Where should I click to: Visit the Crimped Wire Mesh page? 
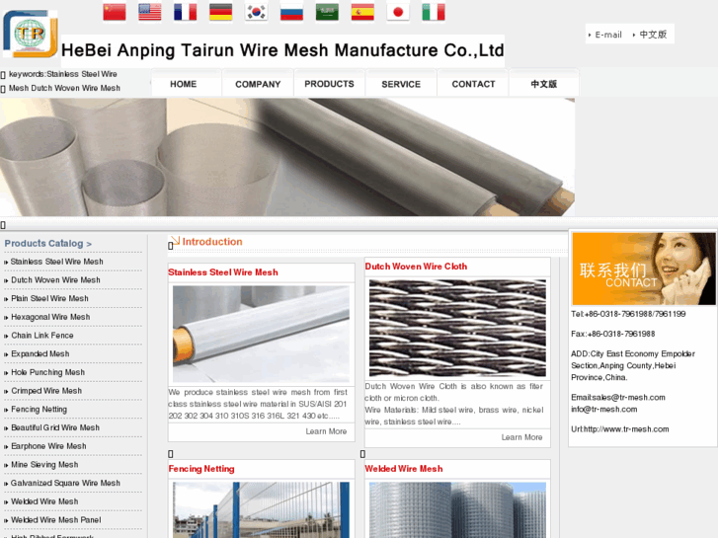pos(46,391)
